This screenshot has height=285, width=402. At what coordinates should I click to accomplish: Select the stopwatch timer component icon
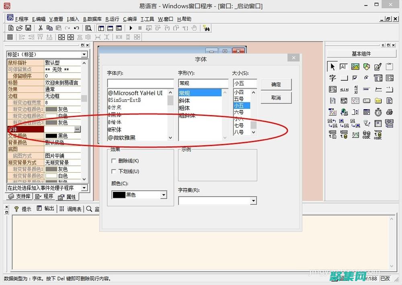pyautogui.click(x=378, y=112)
